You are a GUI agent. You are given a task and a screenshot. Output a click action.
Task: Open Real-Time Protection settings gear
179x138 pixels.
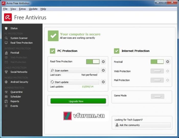103,62
